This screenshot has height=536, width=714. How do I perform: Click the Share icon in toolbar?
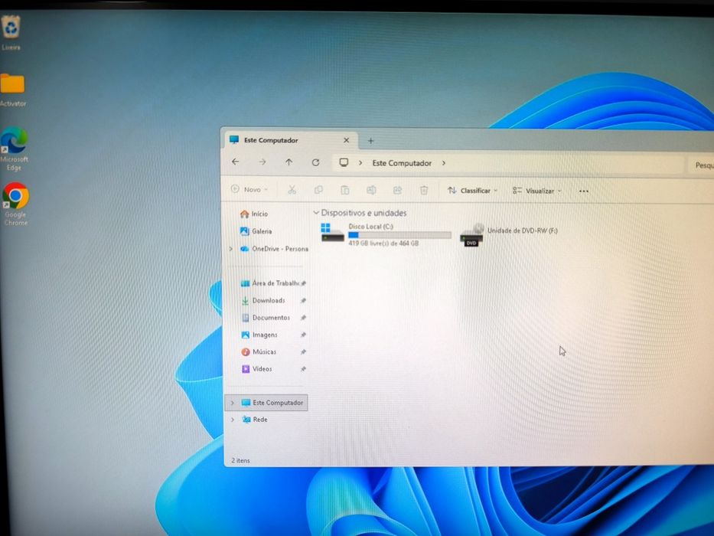click(397, 190)
